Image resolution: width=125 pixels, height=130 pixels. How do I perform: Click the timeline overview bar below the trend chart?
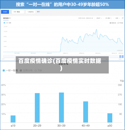pos(63,56)
